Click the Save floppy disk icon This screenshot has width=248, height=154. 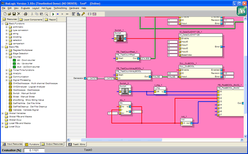click(x=14, y=14)
